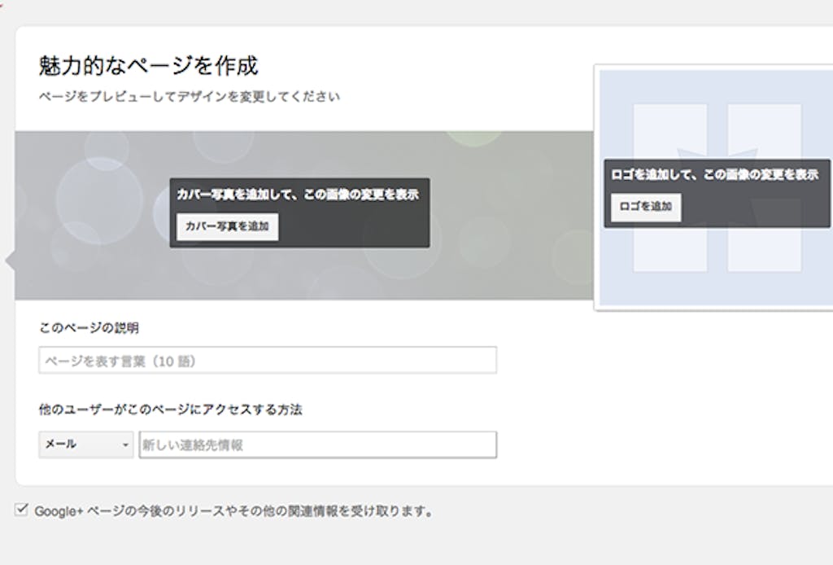Open the メール contact type dropdown
833x565 pixels.
[85, 445]
